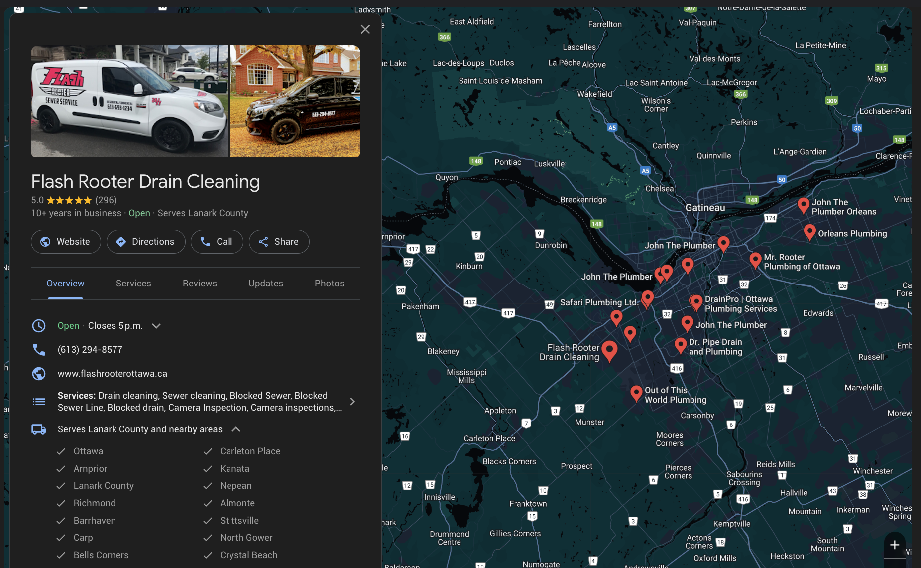Click Ottawa in service areas
The height and width of the screenshot is (568, 921).
click(88, 451)
